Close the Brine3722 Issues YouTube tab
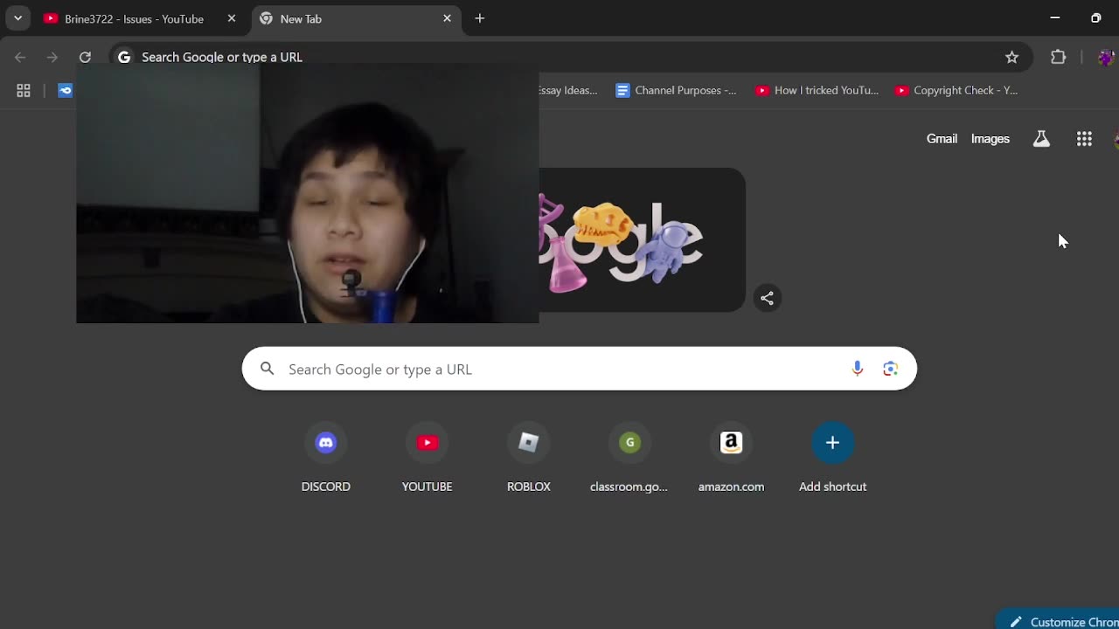 (x=232, y=18)
